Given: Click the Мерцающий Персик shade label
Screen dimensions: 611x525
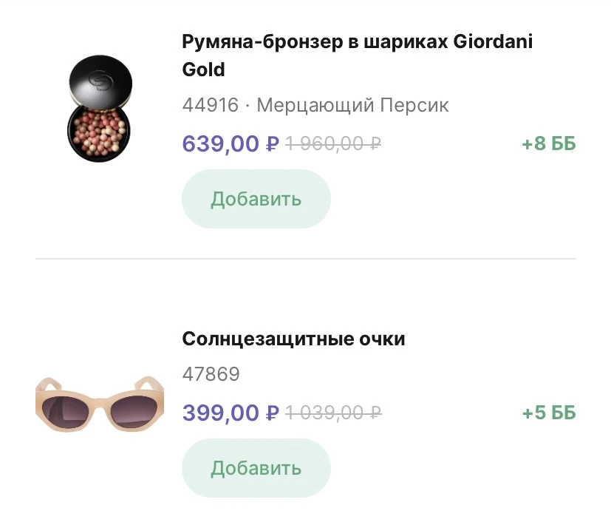Looking at the screenshot, I should pos(352,106).
